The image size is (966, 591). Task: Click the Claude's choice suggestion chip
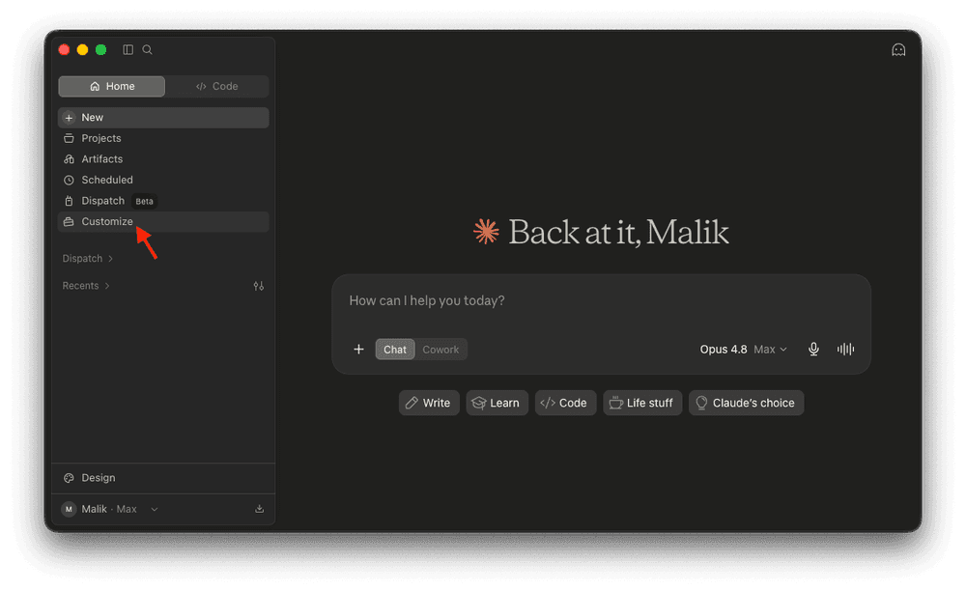click(746, 404)
